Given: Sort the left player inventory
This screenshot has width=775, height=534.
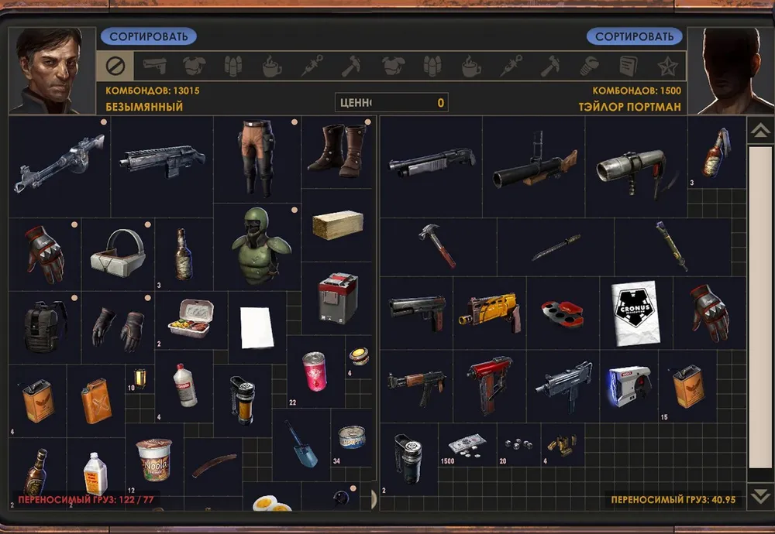Looking at the screenshot, I should click(148, 36).
